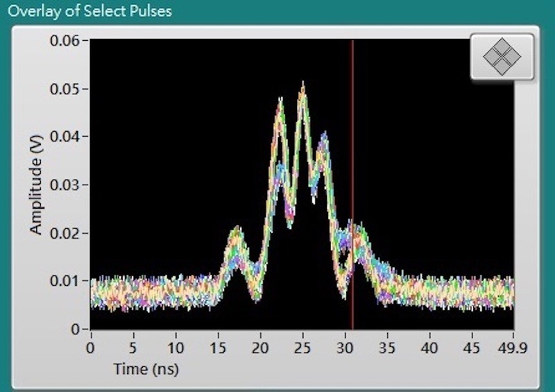Click the 0.06 amplitude axis label

tap(65, 41)
